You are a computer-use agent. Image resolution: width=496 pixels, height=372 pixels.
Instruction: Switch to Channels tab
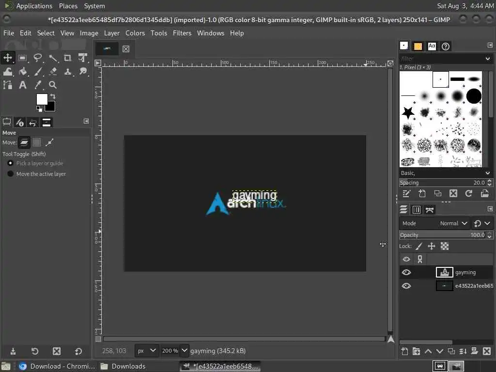[416, 209]
